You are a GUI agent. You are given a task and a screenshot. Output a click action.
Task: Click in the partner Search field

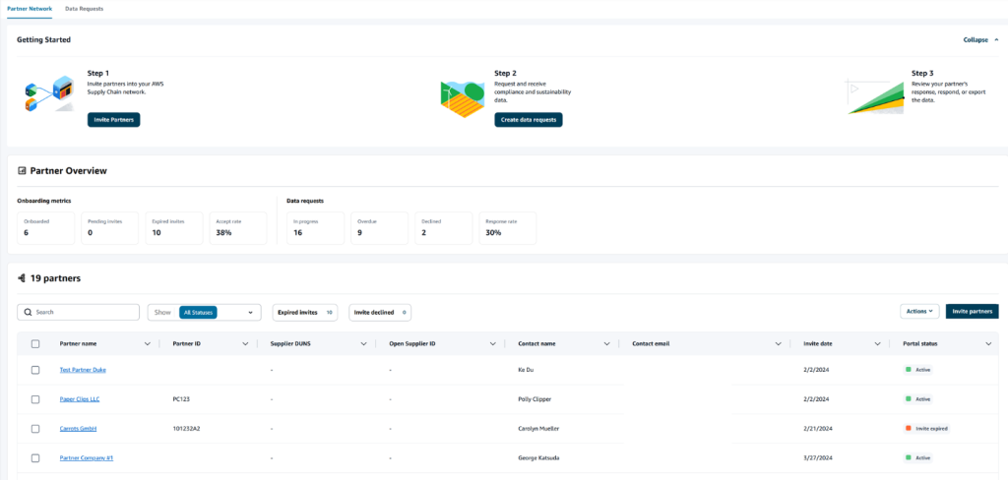click(79, 312)
